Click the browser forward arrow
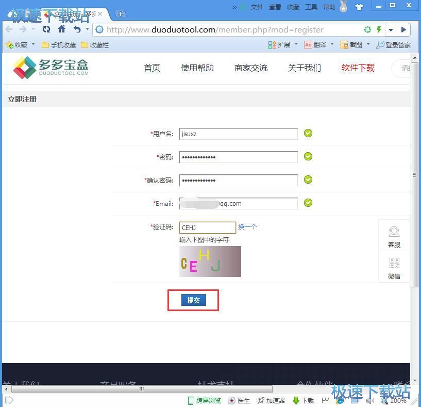This screenshot has width=421, height=407. coord(23,29)
